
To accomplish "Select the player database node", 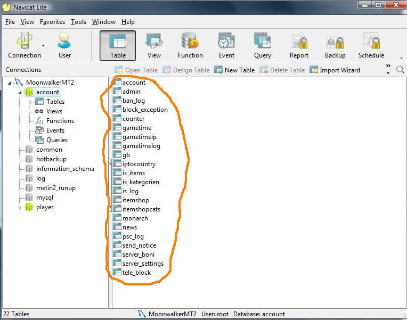I will (39, 207).
